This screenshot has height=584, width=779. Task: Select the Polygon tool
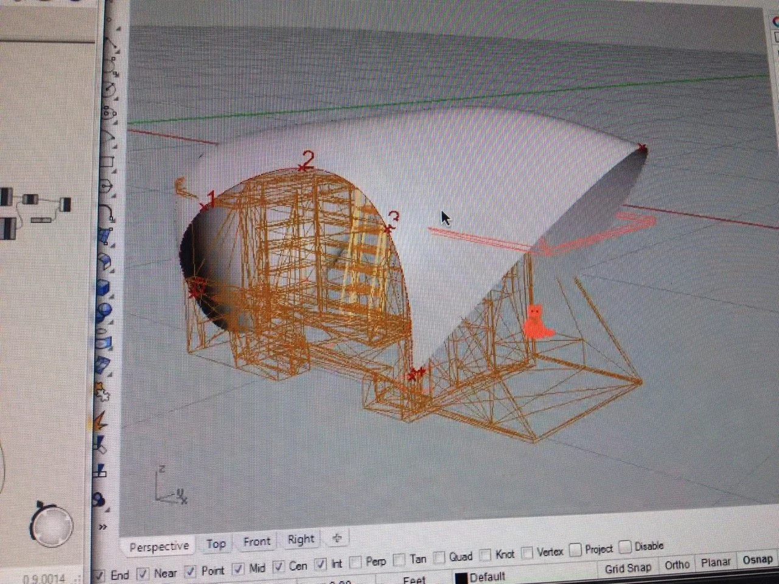pyautogui.click(x=106, y=185)
